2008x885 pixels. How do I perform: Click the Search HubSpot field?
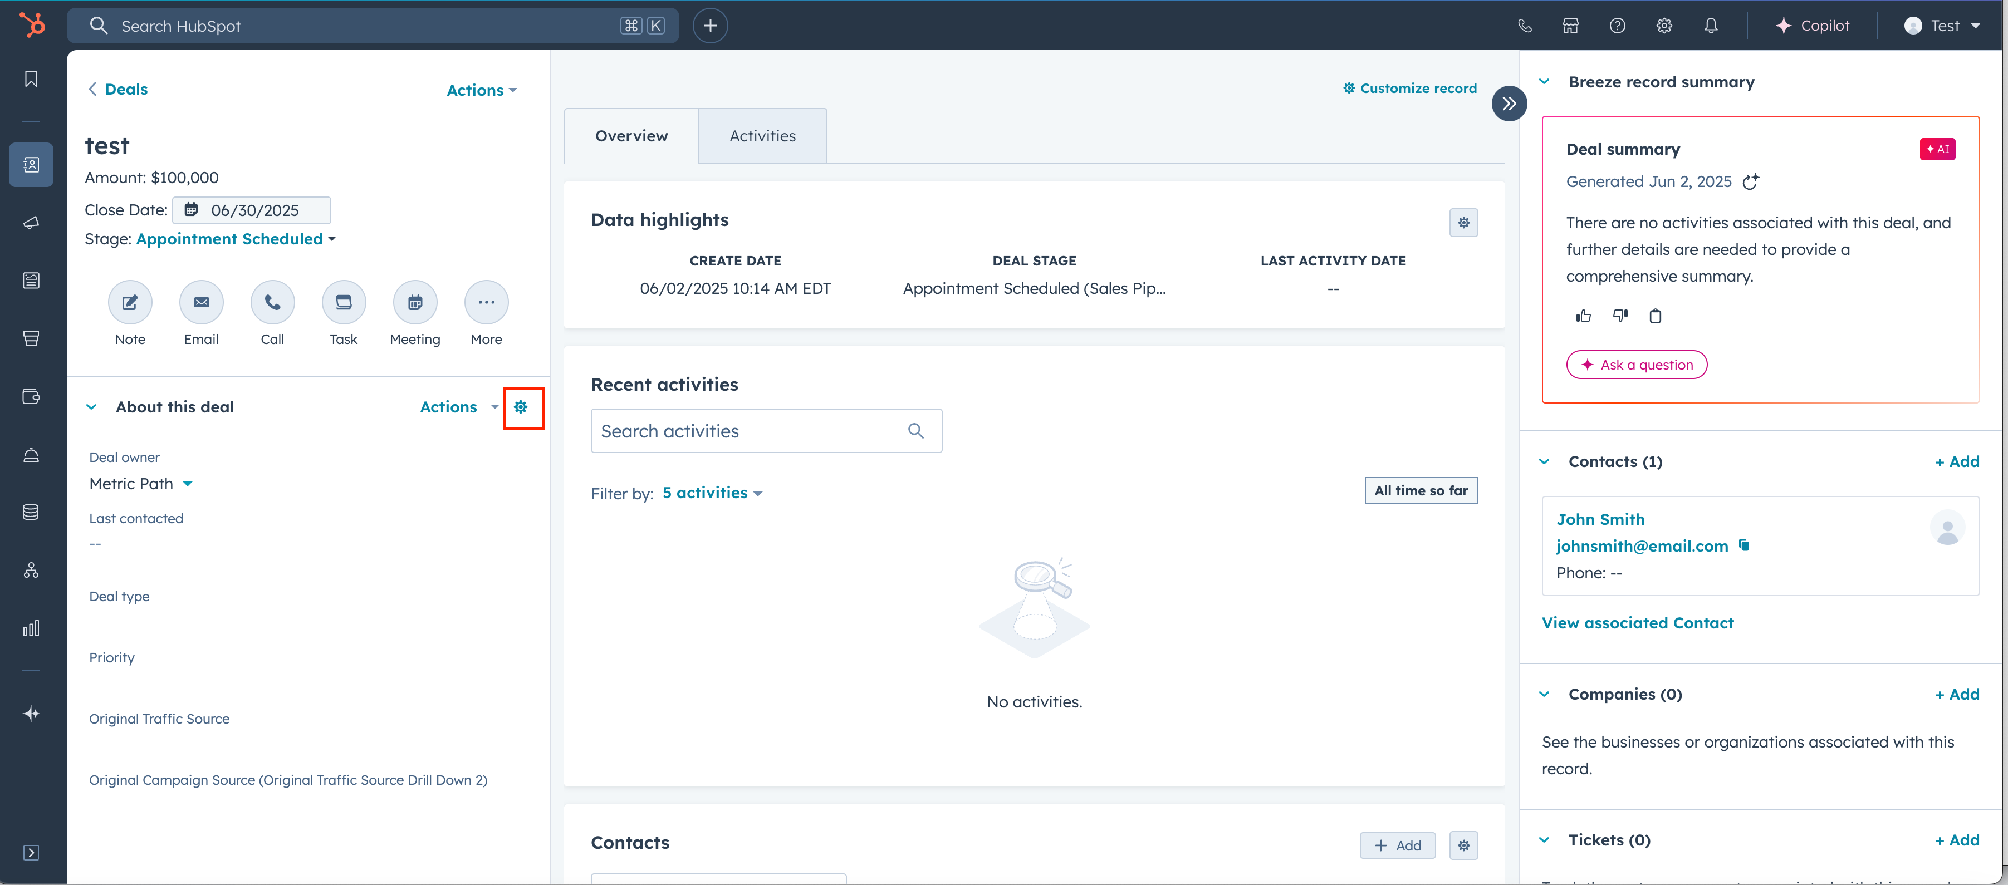pyautogui.click(x=373, y=26)
